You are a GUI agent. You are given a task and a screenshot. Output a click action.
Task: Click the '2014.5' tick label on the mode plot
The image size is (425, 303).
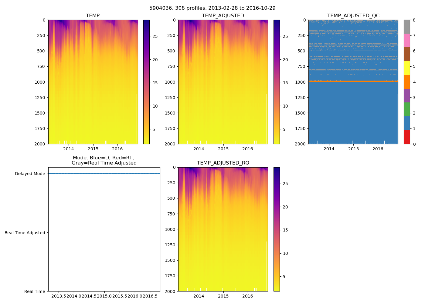point(89,296)
